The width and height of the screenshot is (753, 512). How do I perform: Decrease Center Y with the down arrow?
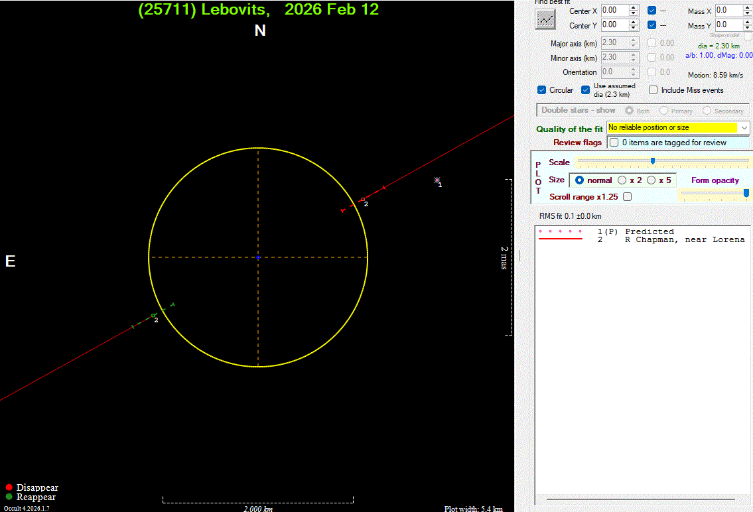click(x=634, y=29)
